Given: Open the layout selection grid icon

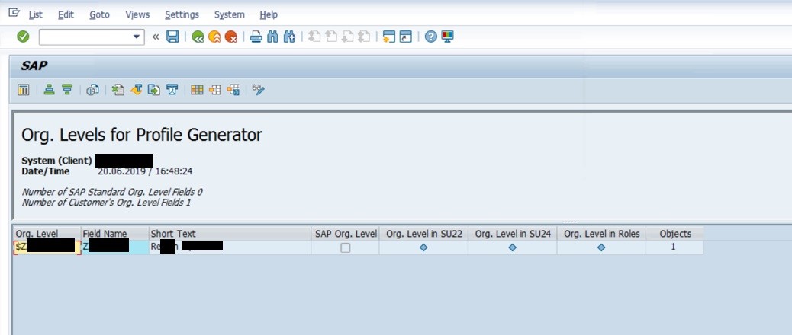Looking at the screenshot, I should click(197, 90).
